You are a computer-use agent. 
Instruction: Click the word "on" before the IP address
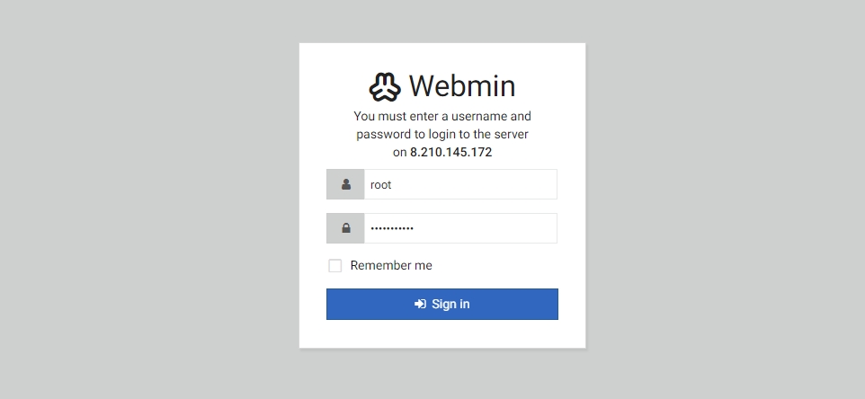[400, 153]
